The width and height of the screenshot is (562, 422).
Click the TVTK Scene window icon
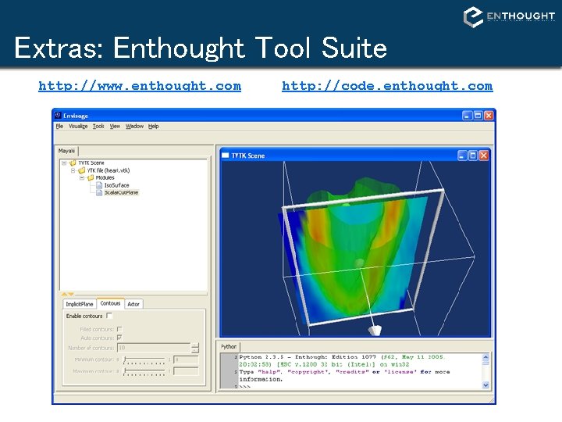226,156
